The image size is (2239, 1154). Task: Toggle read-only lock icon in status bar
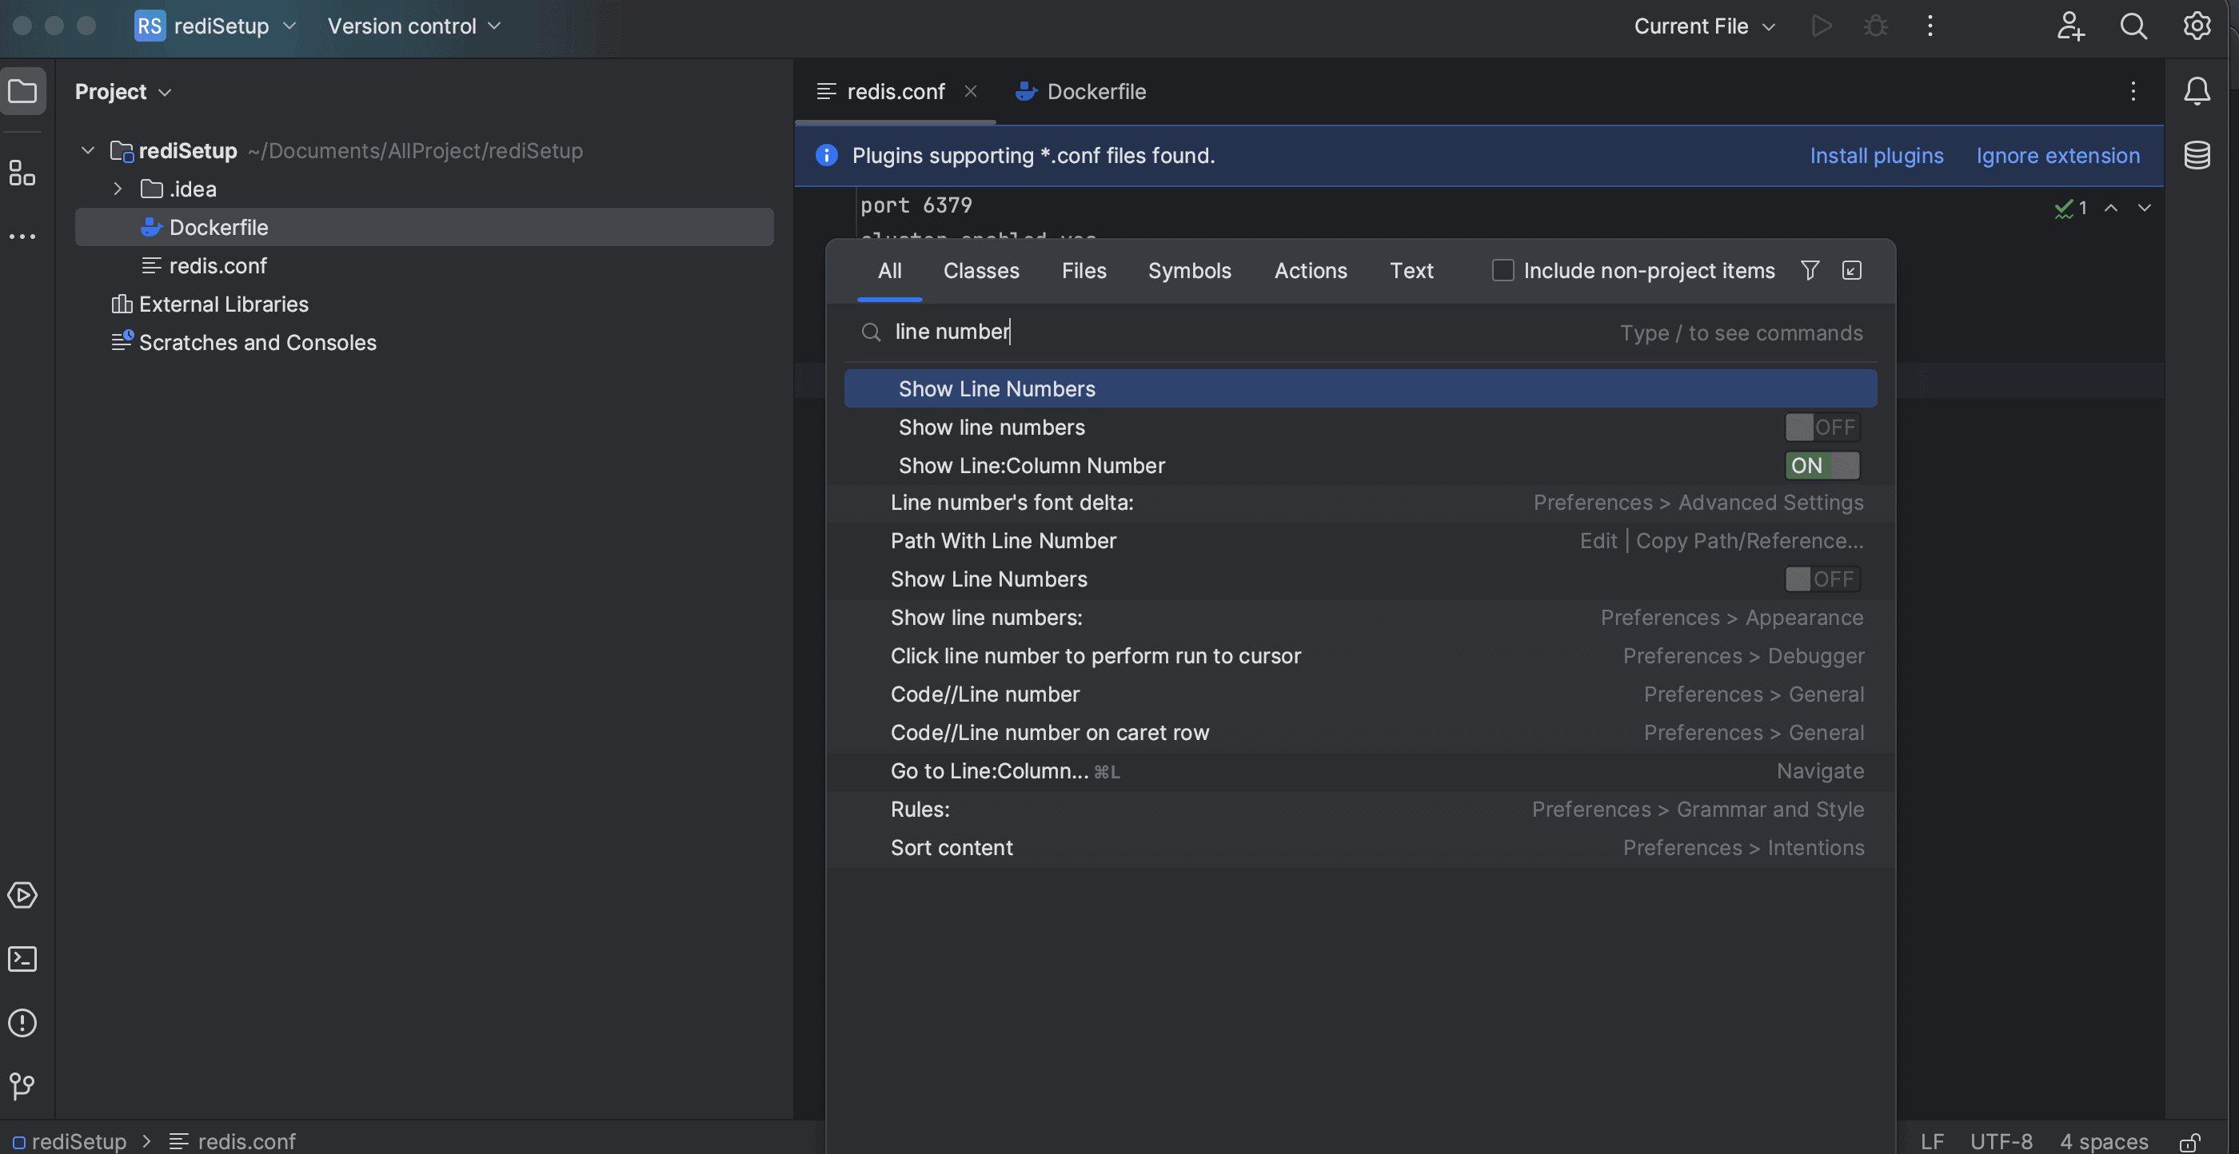pos(2189,1142)
